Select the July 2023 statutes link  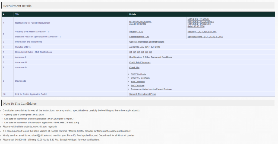point(155,47)
